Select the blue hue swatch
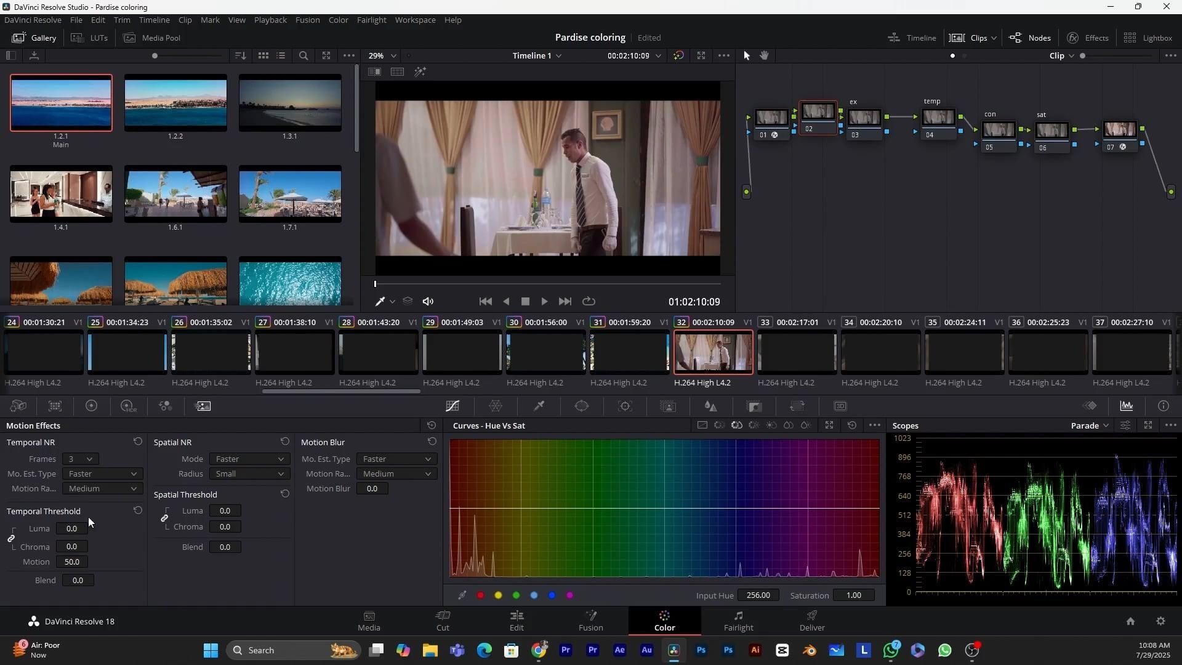Screen dimensions: 1182x665 coord(552,595)
